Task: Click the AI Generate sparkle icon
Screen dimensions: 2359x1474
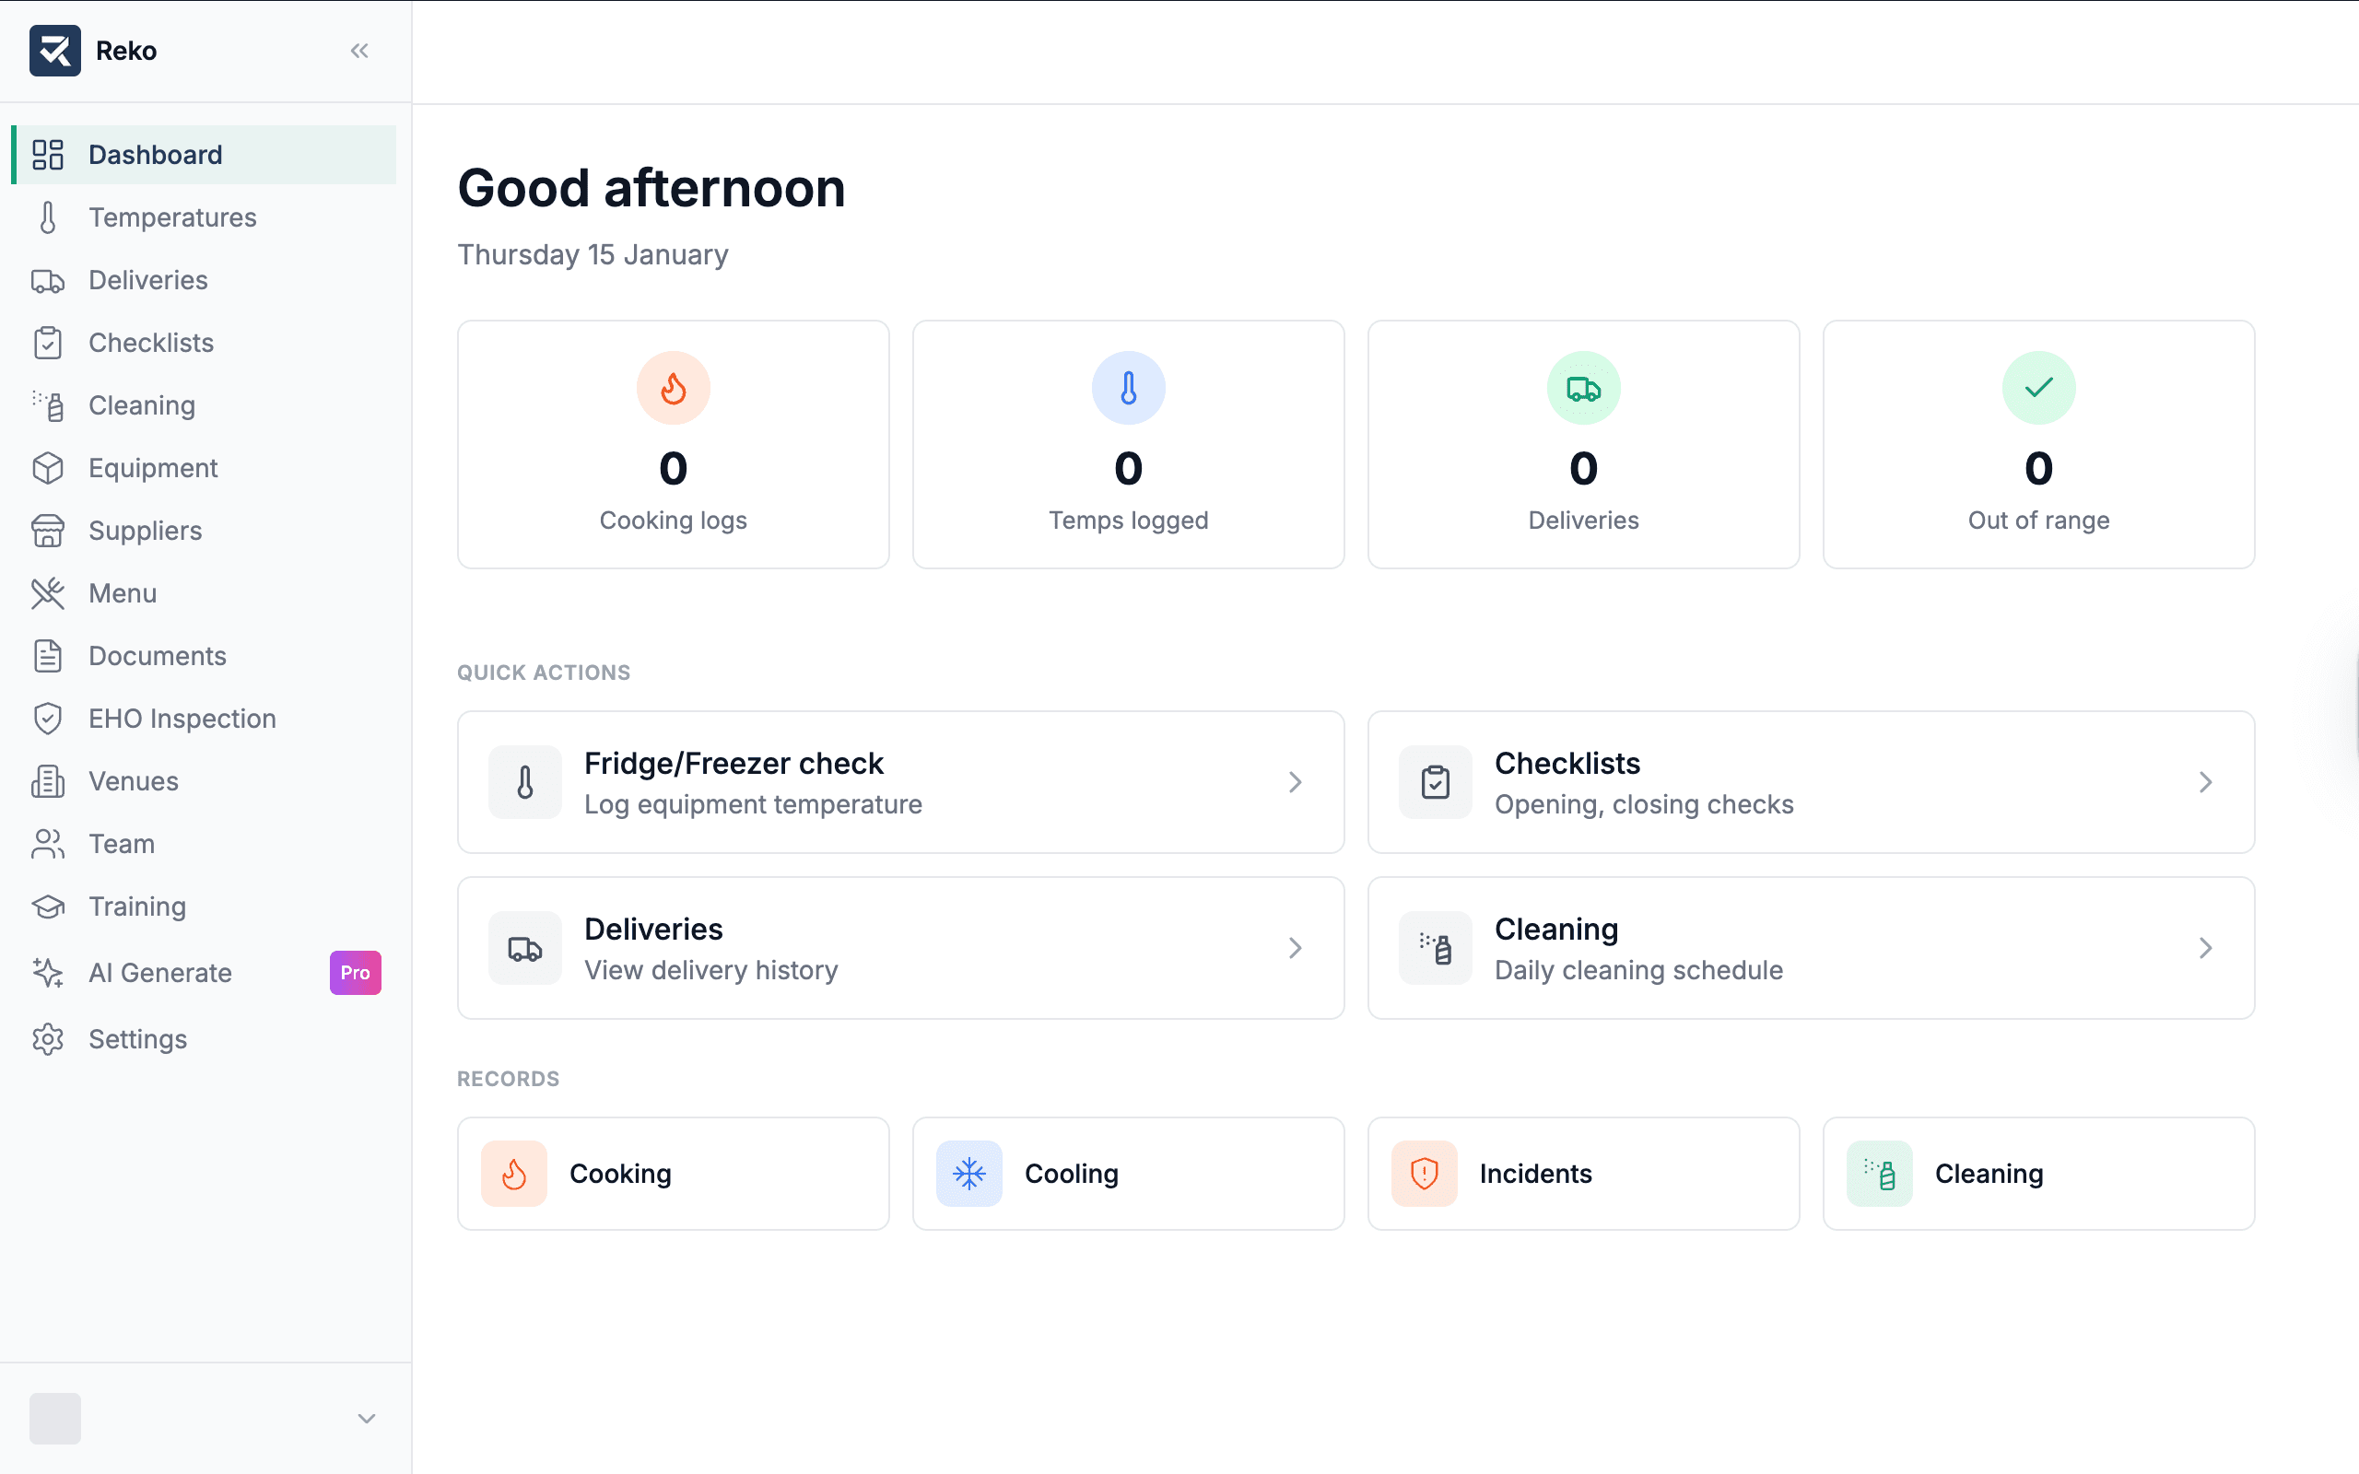Action: pos(48,972)
